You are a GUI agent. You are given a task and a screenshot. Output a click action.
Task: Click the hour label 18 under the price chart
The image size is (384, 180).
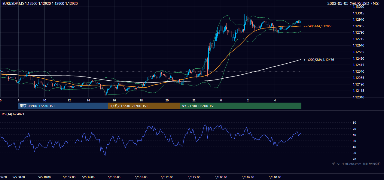pyautogui.click(x=141, y=100)
